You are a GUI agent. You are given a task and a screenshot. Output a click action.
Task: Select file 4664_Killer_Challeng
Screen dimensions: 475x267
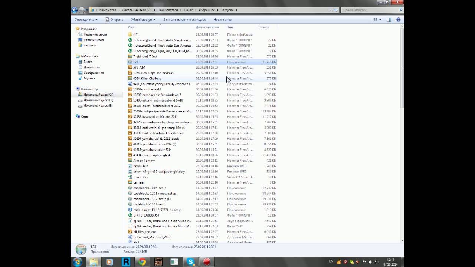pos(147,78)
